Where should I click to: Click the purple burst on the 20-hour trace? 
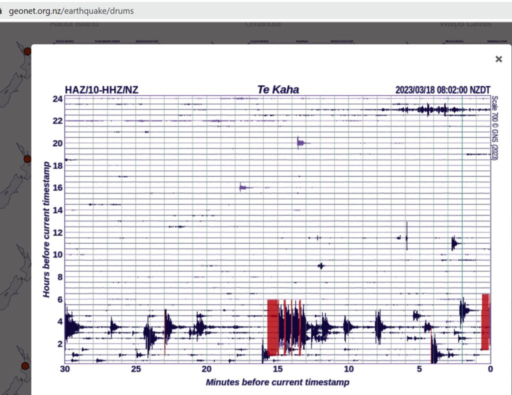point(300,143)
